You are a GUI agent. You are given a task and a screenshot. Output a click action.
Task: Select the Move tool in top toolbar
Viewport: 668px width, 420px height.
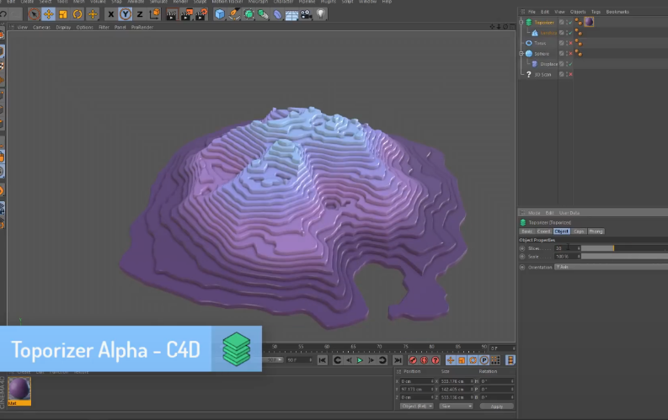[x=48, y=14]
